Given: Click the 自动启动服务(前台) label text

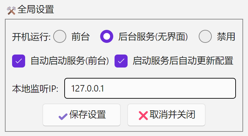Looking at the screenshot, I should click(70, 61).
